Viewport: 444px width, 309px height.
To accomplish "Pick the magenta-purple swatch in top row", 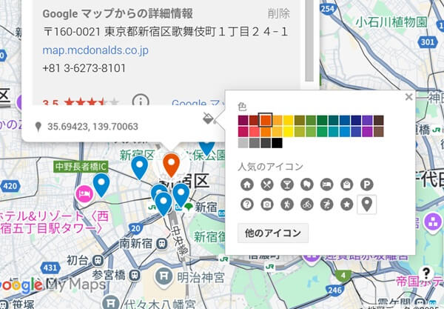I will click(x=243, y=120).
